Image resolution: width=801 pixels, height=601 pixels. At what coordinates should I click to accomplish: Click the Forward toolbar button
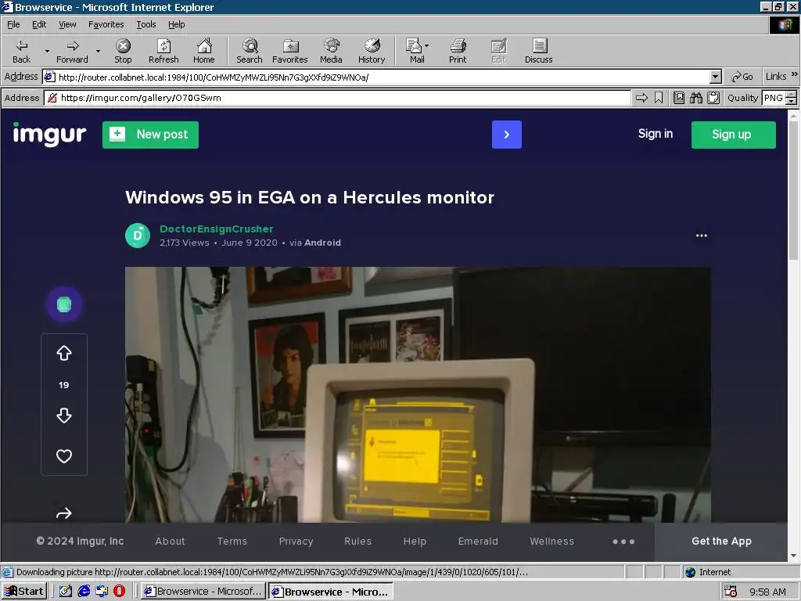(x=72, y=51)
